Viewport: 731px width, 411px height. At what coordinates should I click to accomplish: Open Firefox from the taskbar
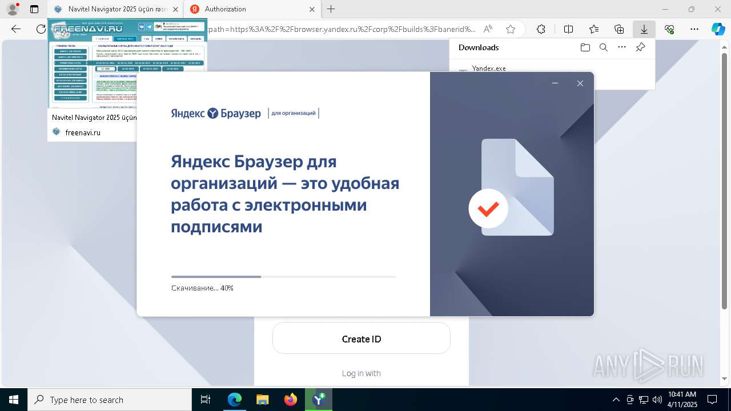pyautogui.click(x=291, y=400)
